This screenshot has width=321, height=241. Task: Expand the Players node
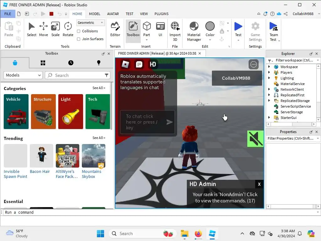coord(269,72)
